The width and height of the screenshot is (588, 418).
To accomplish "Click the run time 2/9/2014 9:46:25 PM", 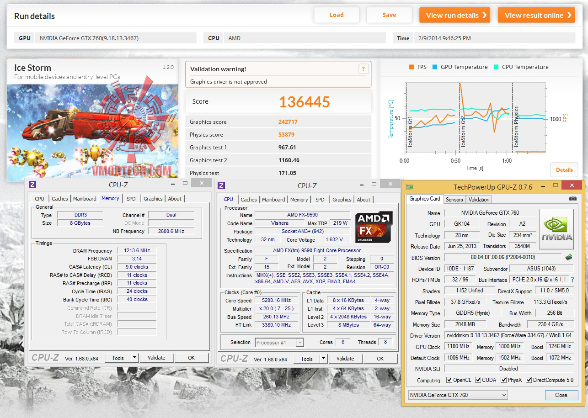I will pyautogui.click(x=444, y=38).
